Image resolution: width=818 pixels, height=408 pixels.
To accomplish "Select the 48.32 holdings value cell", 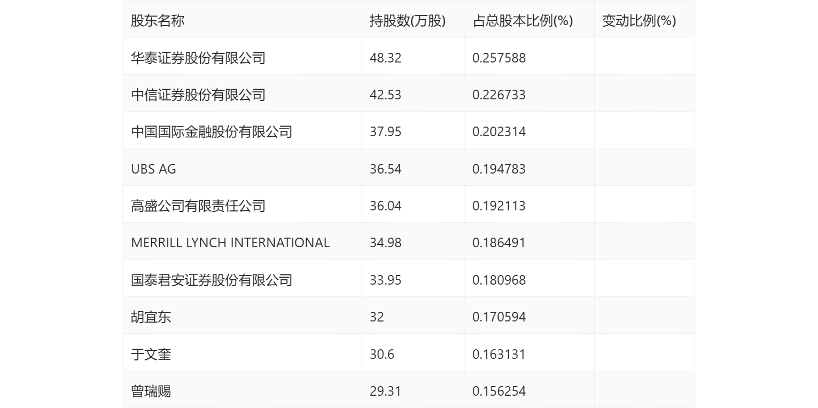I will click(385, 58).
